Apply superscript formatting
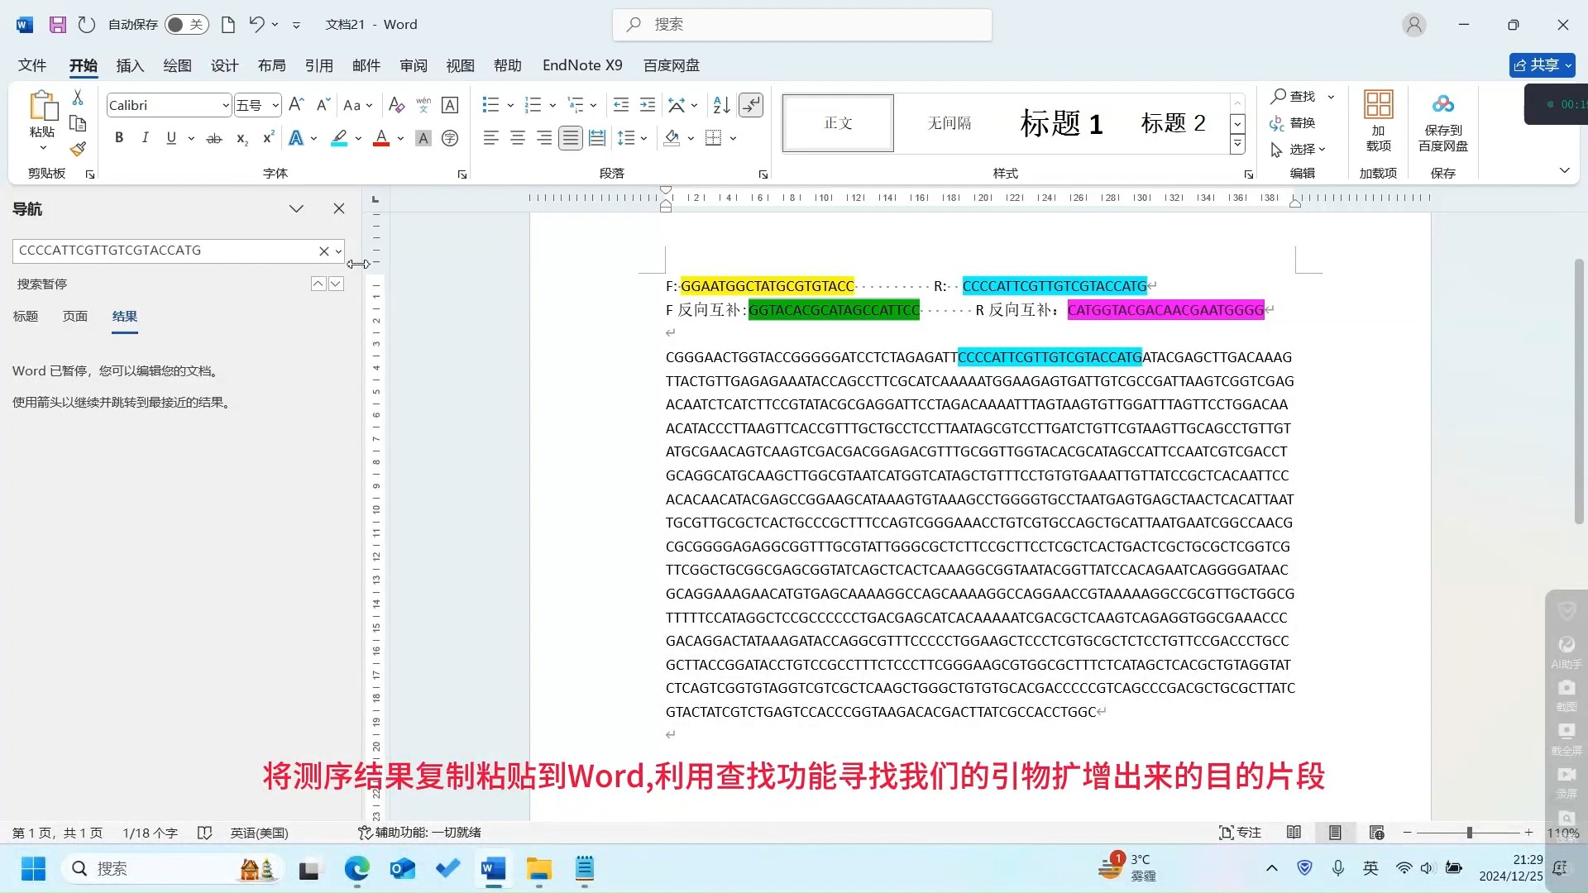 click(x=268, y=138)
